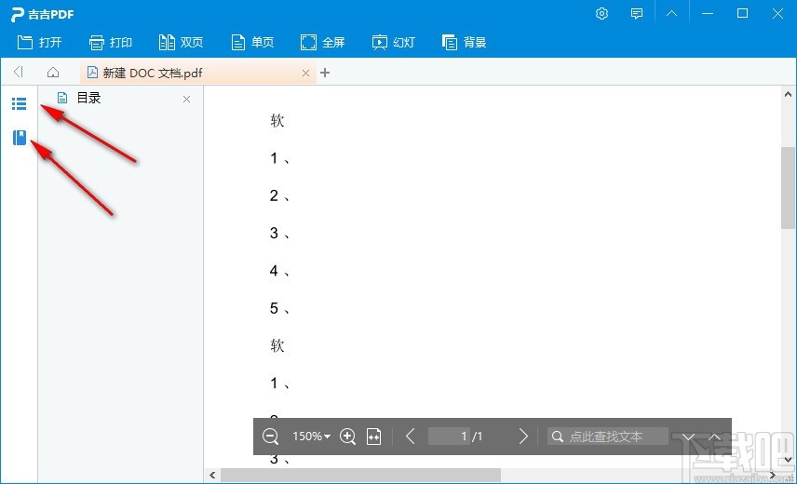Screen dimensions: 797x484
Task: Collapse the sidebar panel arrow icon
Action: coord(19,72)
